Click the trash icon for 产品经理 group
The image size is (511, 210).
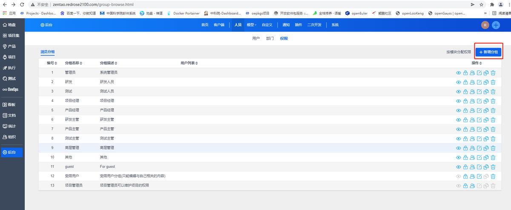493,110
